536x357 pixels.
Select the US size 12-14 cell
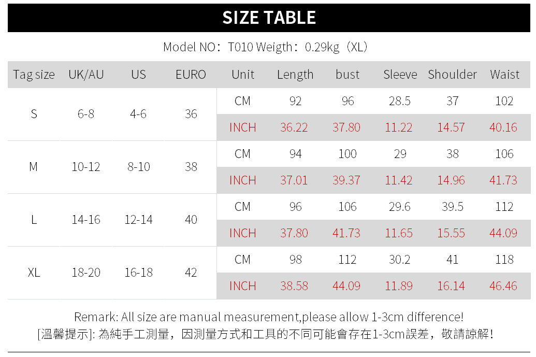tap(138, 220)
